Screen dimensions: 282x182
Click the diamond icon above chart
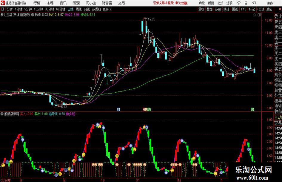[255, 15]
